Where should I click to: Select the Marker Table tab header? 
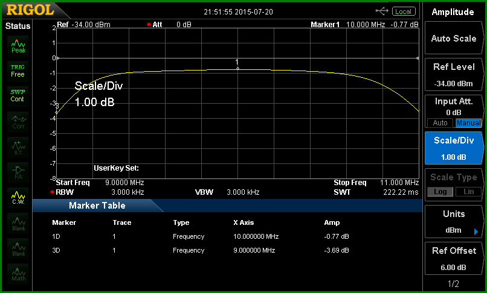[x=97, y=206]
